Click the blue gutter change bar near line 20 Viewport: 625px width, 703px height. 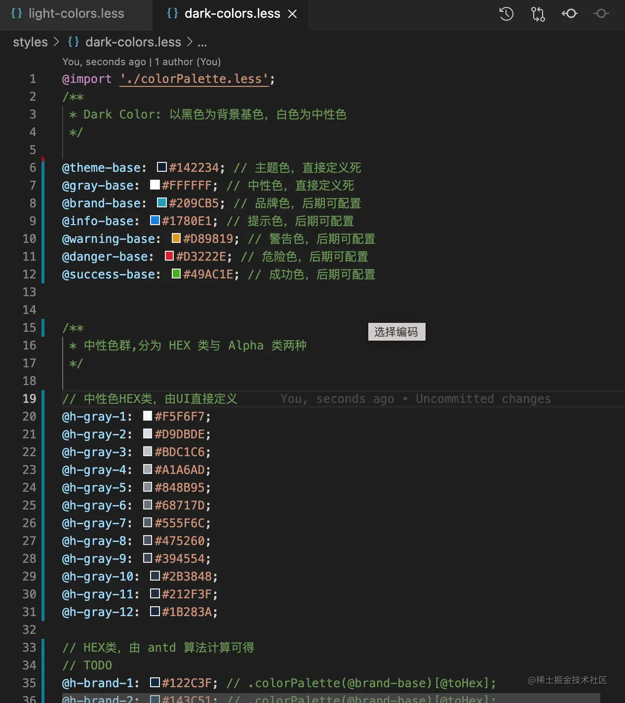coord(43,416)
